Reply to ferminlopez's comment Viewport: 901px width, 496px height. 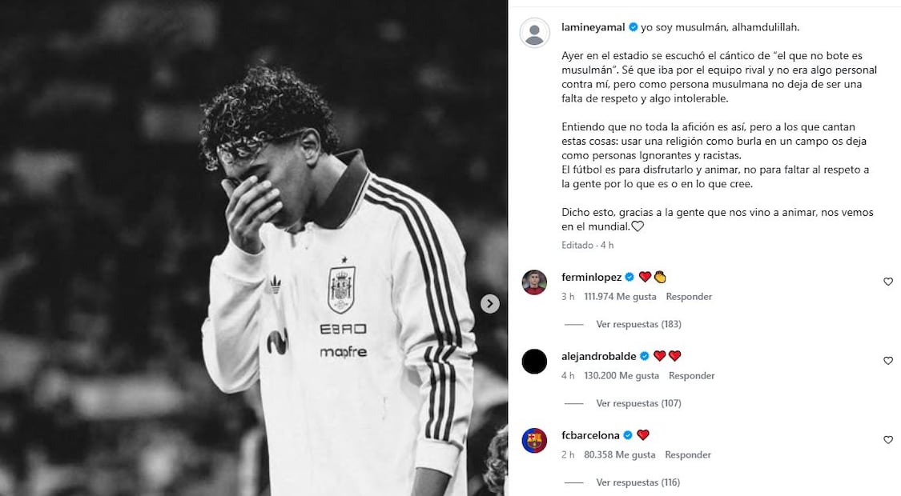pos(689,297)
